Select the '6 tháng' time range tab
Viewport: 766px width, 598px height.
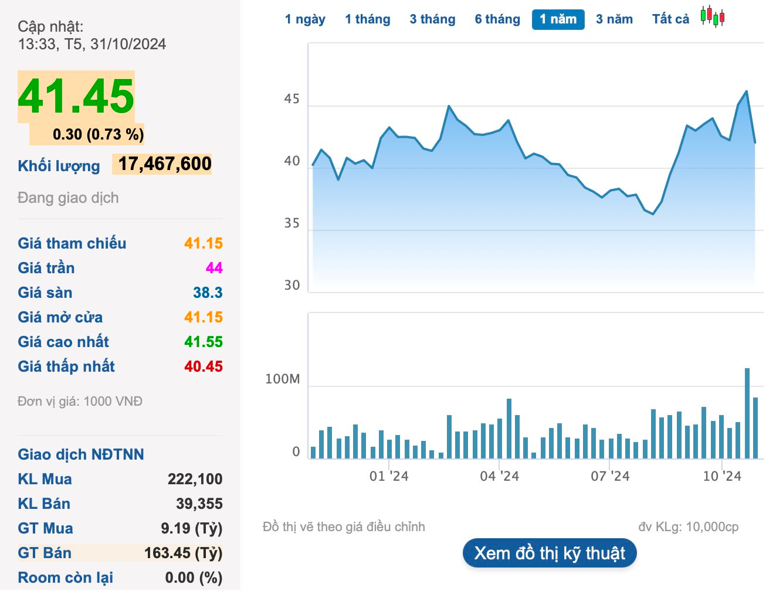coord(497,19)
